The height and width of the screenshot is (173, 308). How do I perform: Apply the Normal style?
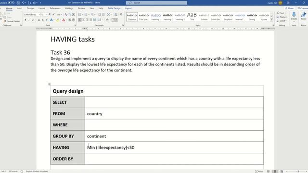(132, 17)
